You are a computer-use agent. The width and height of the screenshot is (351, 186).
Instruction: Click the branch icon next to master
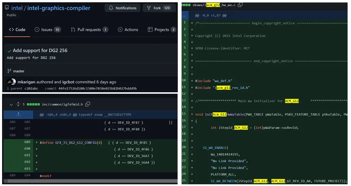coord(9,71)
